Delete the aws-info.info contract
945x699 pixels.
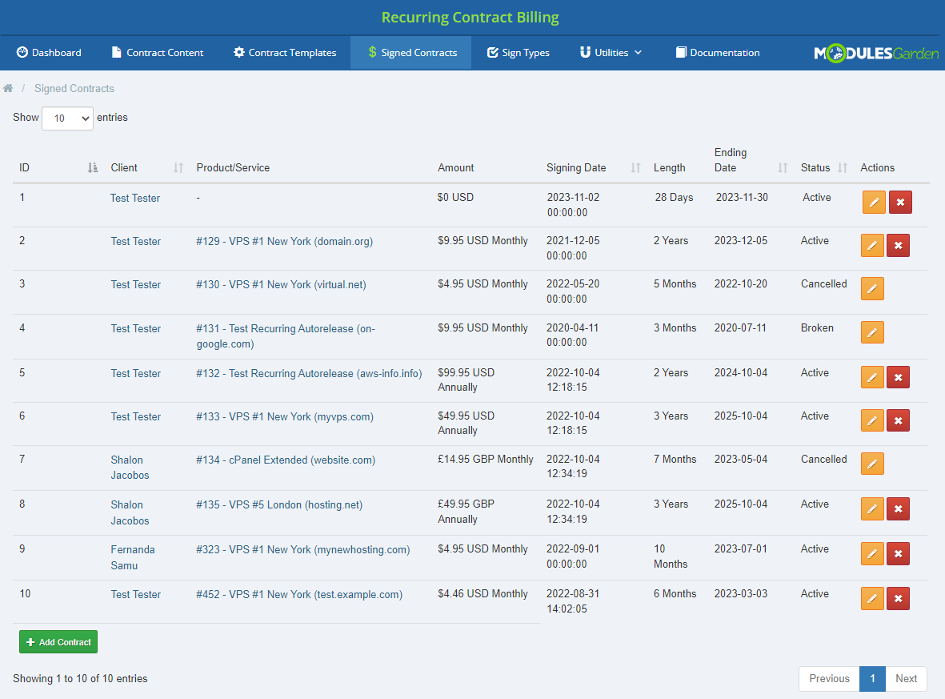898,378
